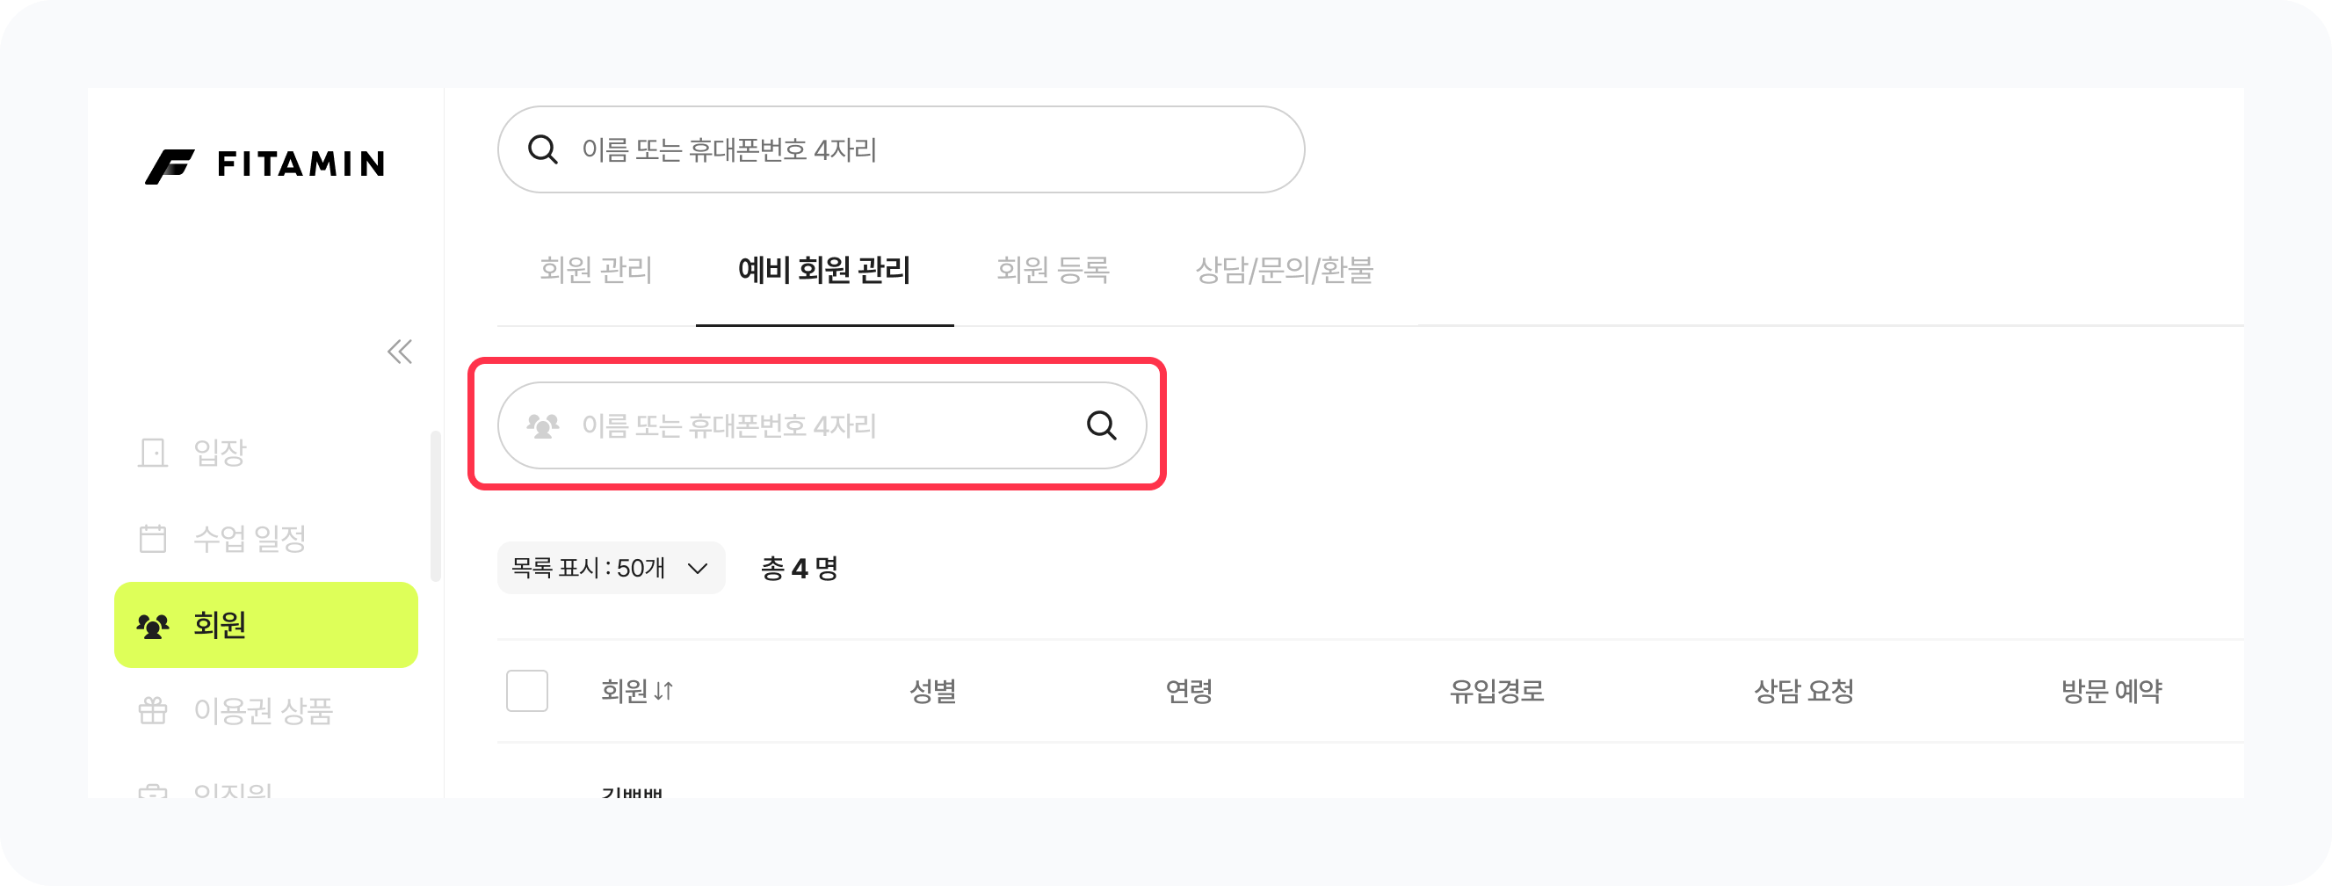Click the search icon in prospect member search
Image resolution: width=2332 pixels, height=886 pixels.
pos(1101,425)
